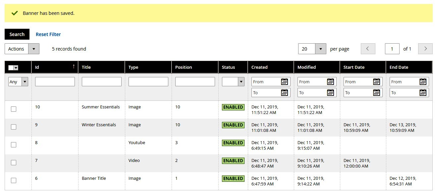
Task: Select checkbox for Winter Essentials banner
Action: click(14, 127)
